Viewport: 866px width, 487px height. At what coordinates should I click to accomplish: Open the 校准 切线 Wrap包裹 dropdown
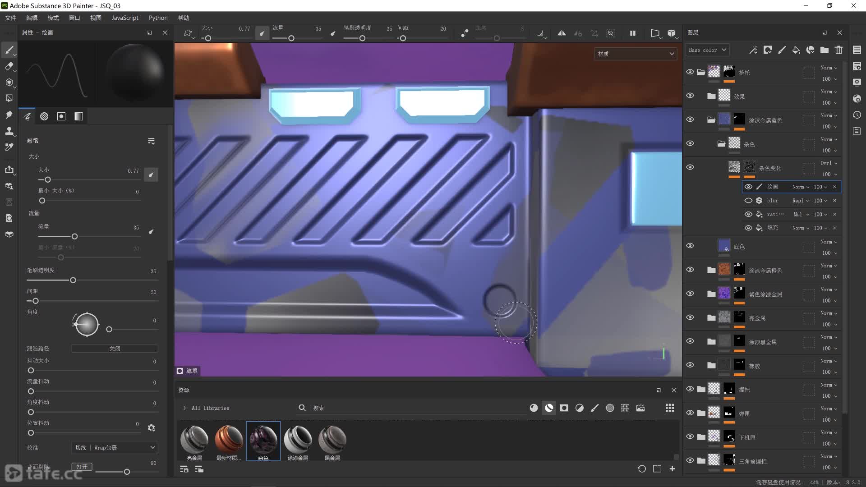pos(115,447)
